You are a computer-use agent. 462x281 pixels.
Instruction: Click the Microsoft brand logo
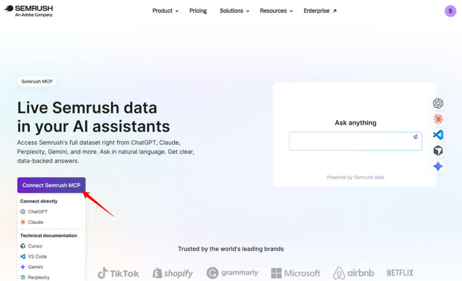(296, 273)
